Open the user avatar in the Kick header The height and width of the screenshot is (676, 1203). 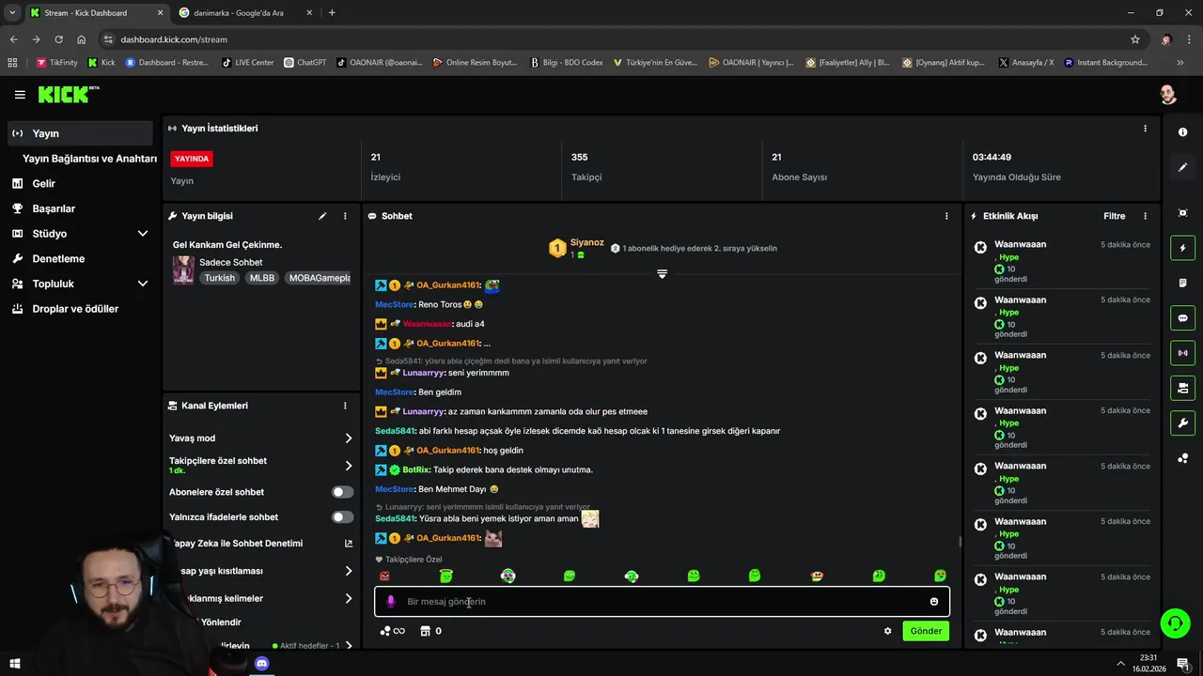click(1168, 95)
